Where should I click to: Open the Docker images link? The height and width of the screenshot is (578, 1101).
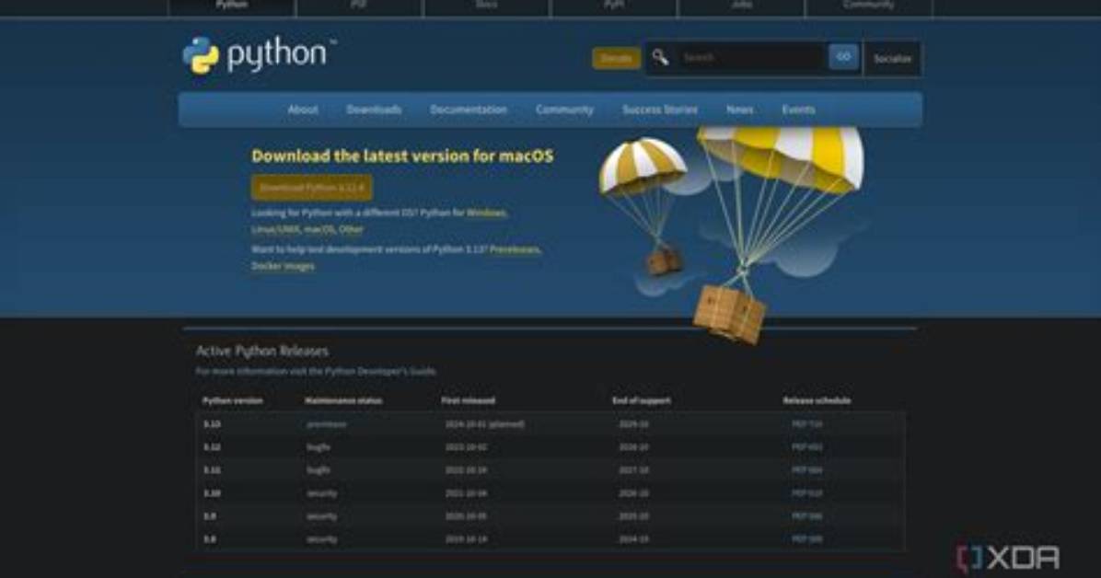283,266
